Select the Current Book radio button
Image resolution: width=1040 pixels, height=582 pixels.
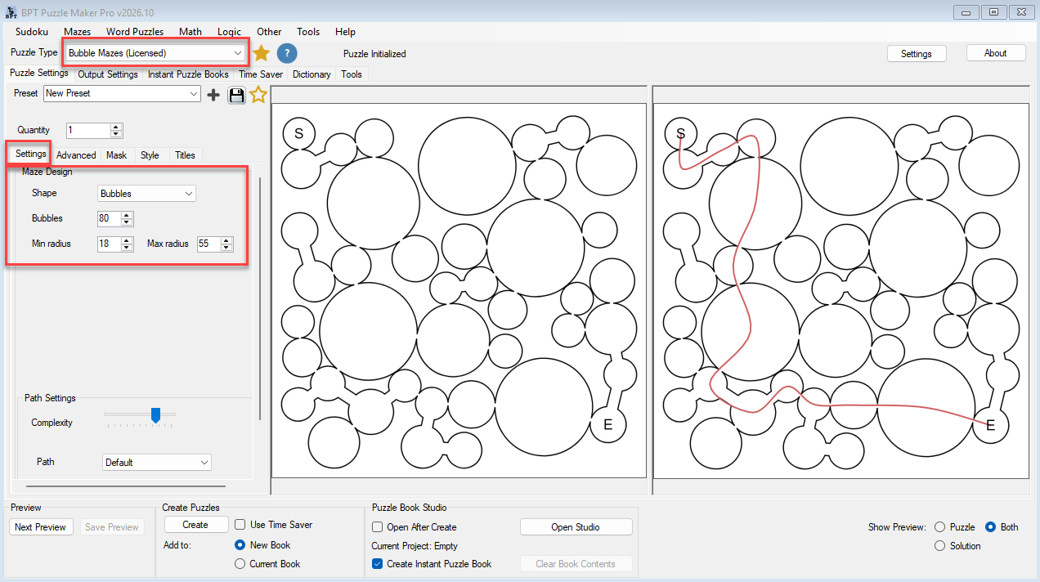pyautogui.click(x=240, y=564)
